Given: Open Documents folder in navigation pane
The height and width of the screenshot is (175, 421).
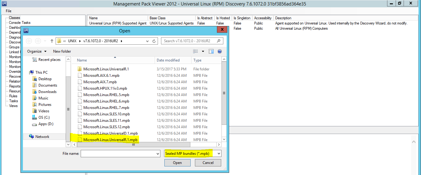Looking at the screenshot, I should [x=45, y=85].
